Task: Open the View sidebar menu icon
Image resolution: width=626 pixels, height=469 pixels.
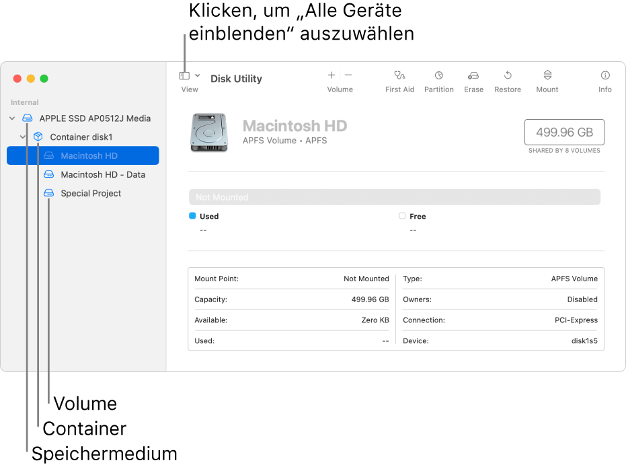Action: pyautogui.click(x=184, y=75)
